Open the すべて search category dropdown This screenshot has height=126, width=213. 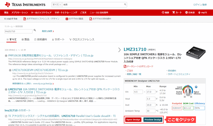[57, 5]
